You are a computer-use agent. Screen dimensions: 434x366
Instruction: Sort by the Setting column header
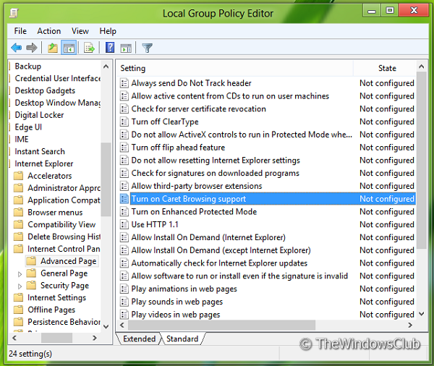coord(234,69)
